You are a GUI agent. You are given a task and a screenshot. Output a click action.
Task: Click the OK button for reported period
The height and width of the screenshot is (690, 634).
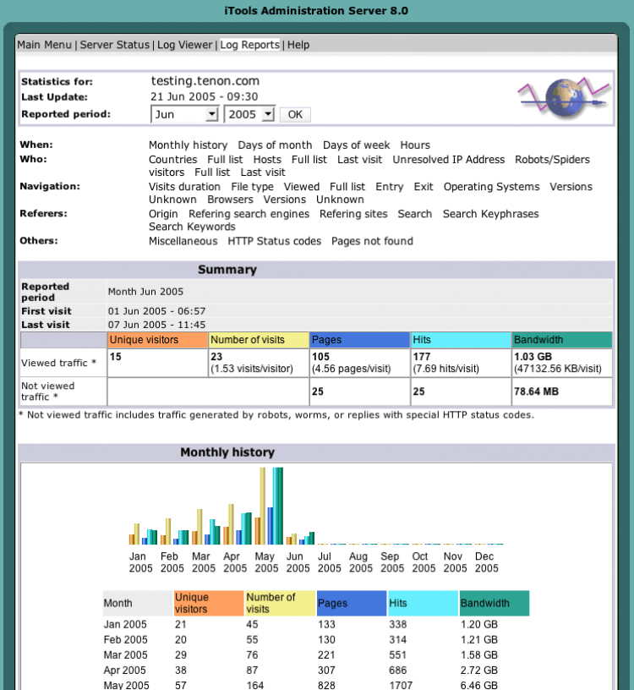click(295, 114)
